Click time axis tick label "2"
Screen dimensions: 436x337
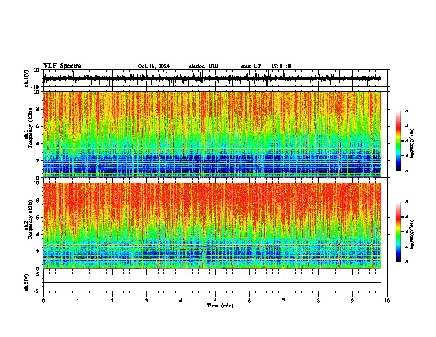tap(112, 301)
